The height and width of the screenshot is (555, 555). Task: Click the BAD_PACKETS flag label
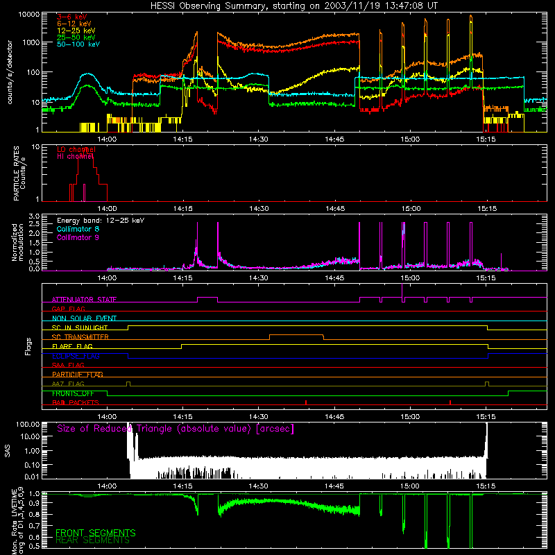[76, 403]
